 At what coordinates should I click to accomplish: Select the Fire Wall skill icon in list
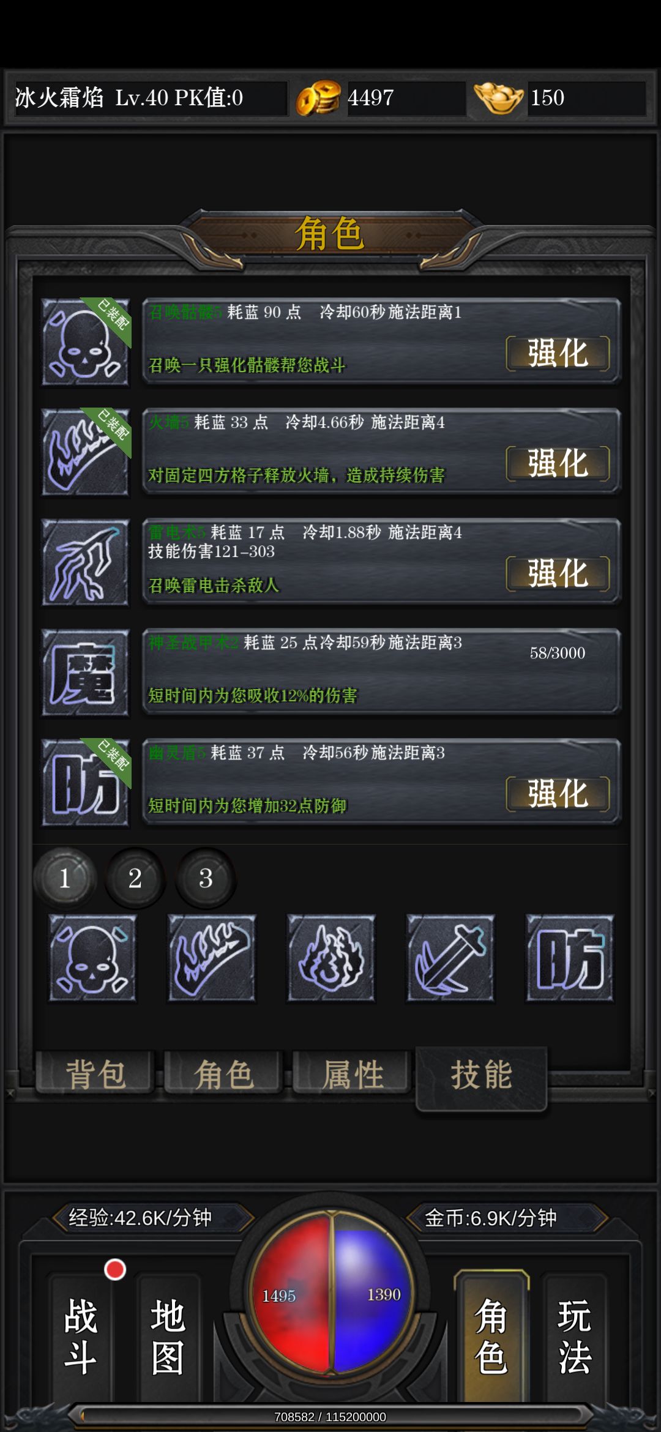click(x=86, y=452)
